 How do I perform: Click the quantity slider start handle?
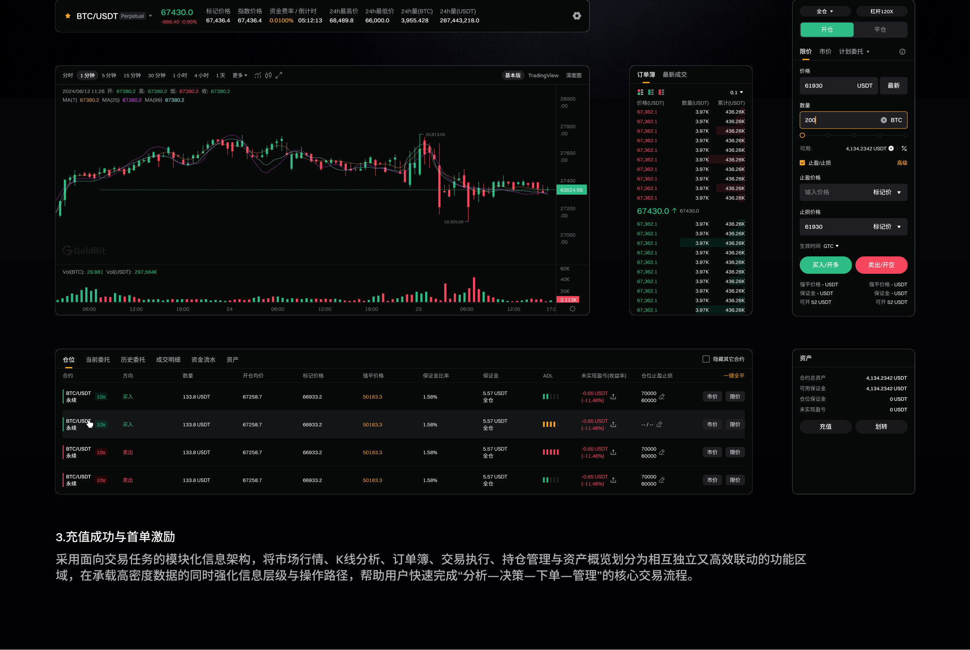pos(802,135)
